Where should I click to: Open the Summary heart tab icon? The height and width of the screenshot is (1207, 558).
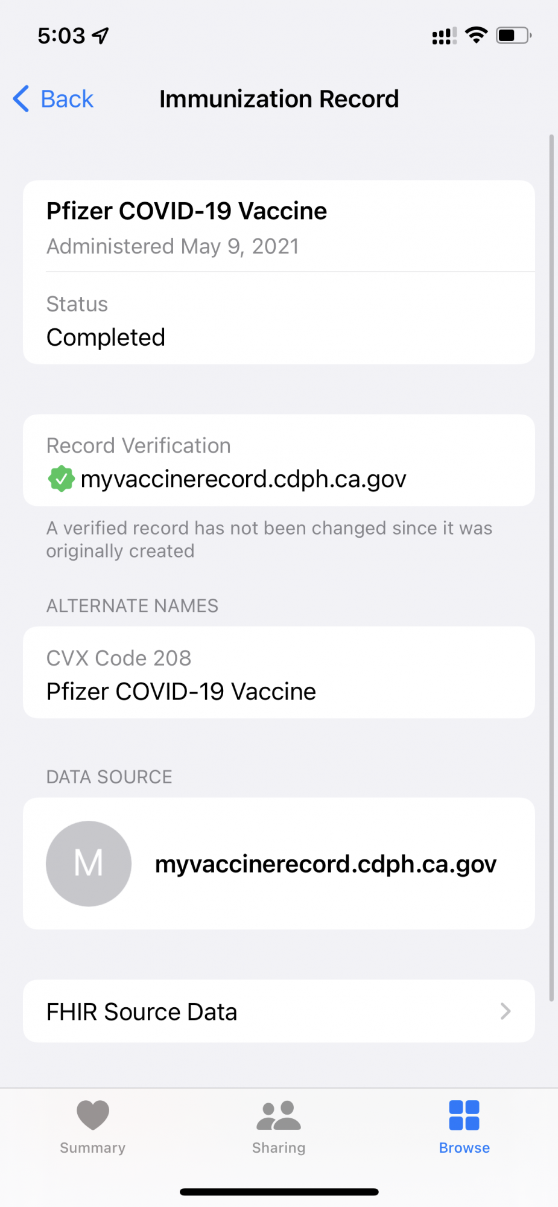[x=93, y=1115]
